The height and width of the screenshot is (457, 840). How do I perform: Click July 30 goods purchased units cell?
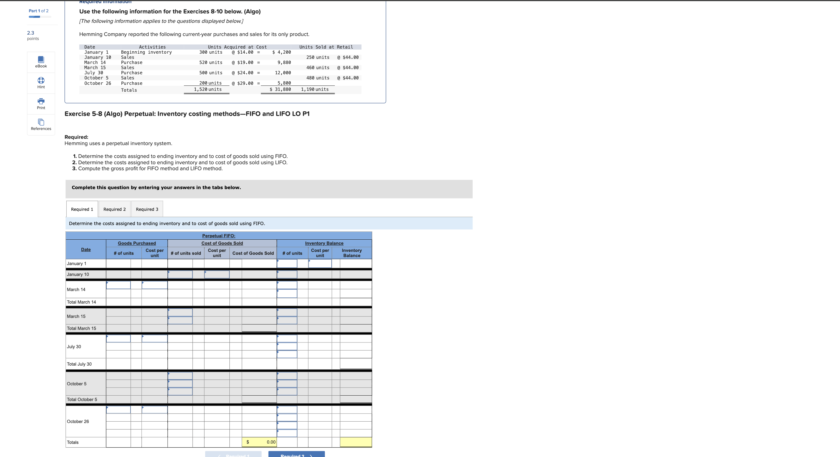pyautogui.click(x=118, y=339)
